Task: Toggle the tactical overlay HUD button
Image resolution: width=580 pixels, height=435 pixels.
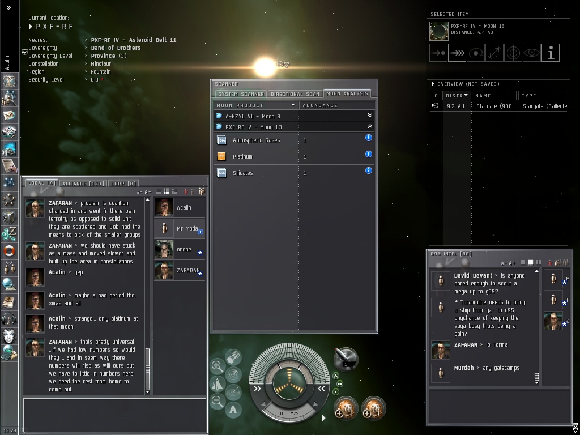Action: pos(233,392)
